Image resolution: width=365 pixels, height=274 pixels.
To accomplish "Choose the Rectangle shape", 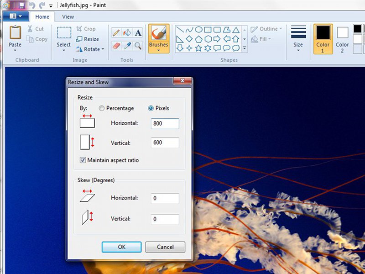I will click(x=208, y=30).
